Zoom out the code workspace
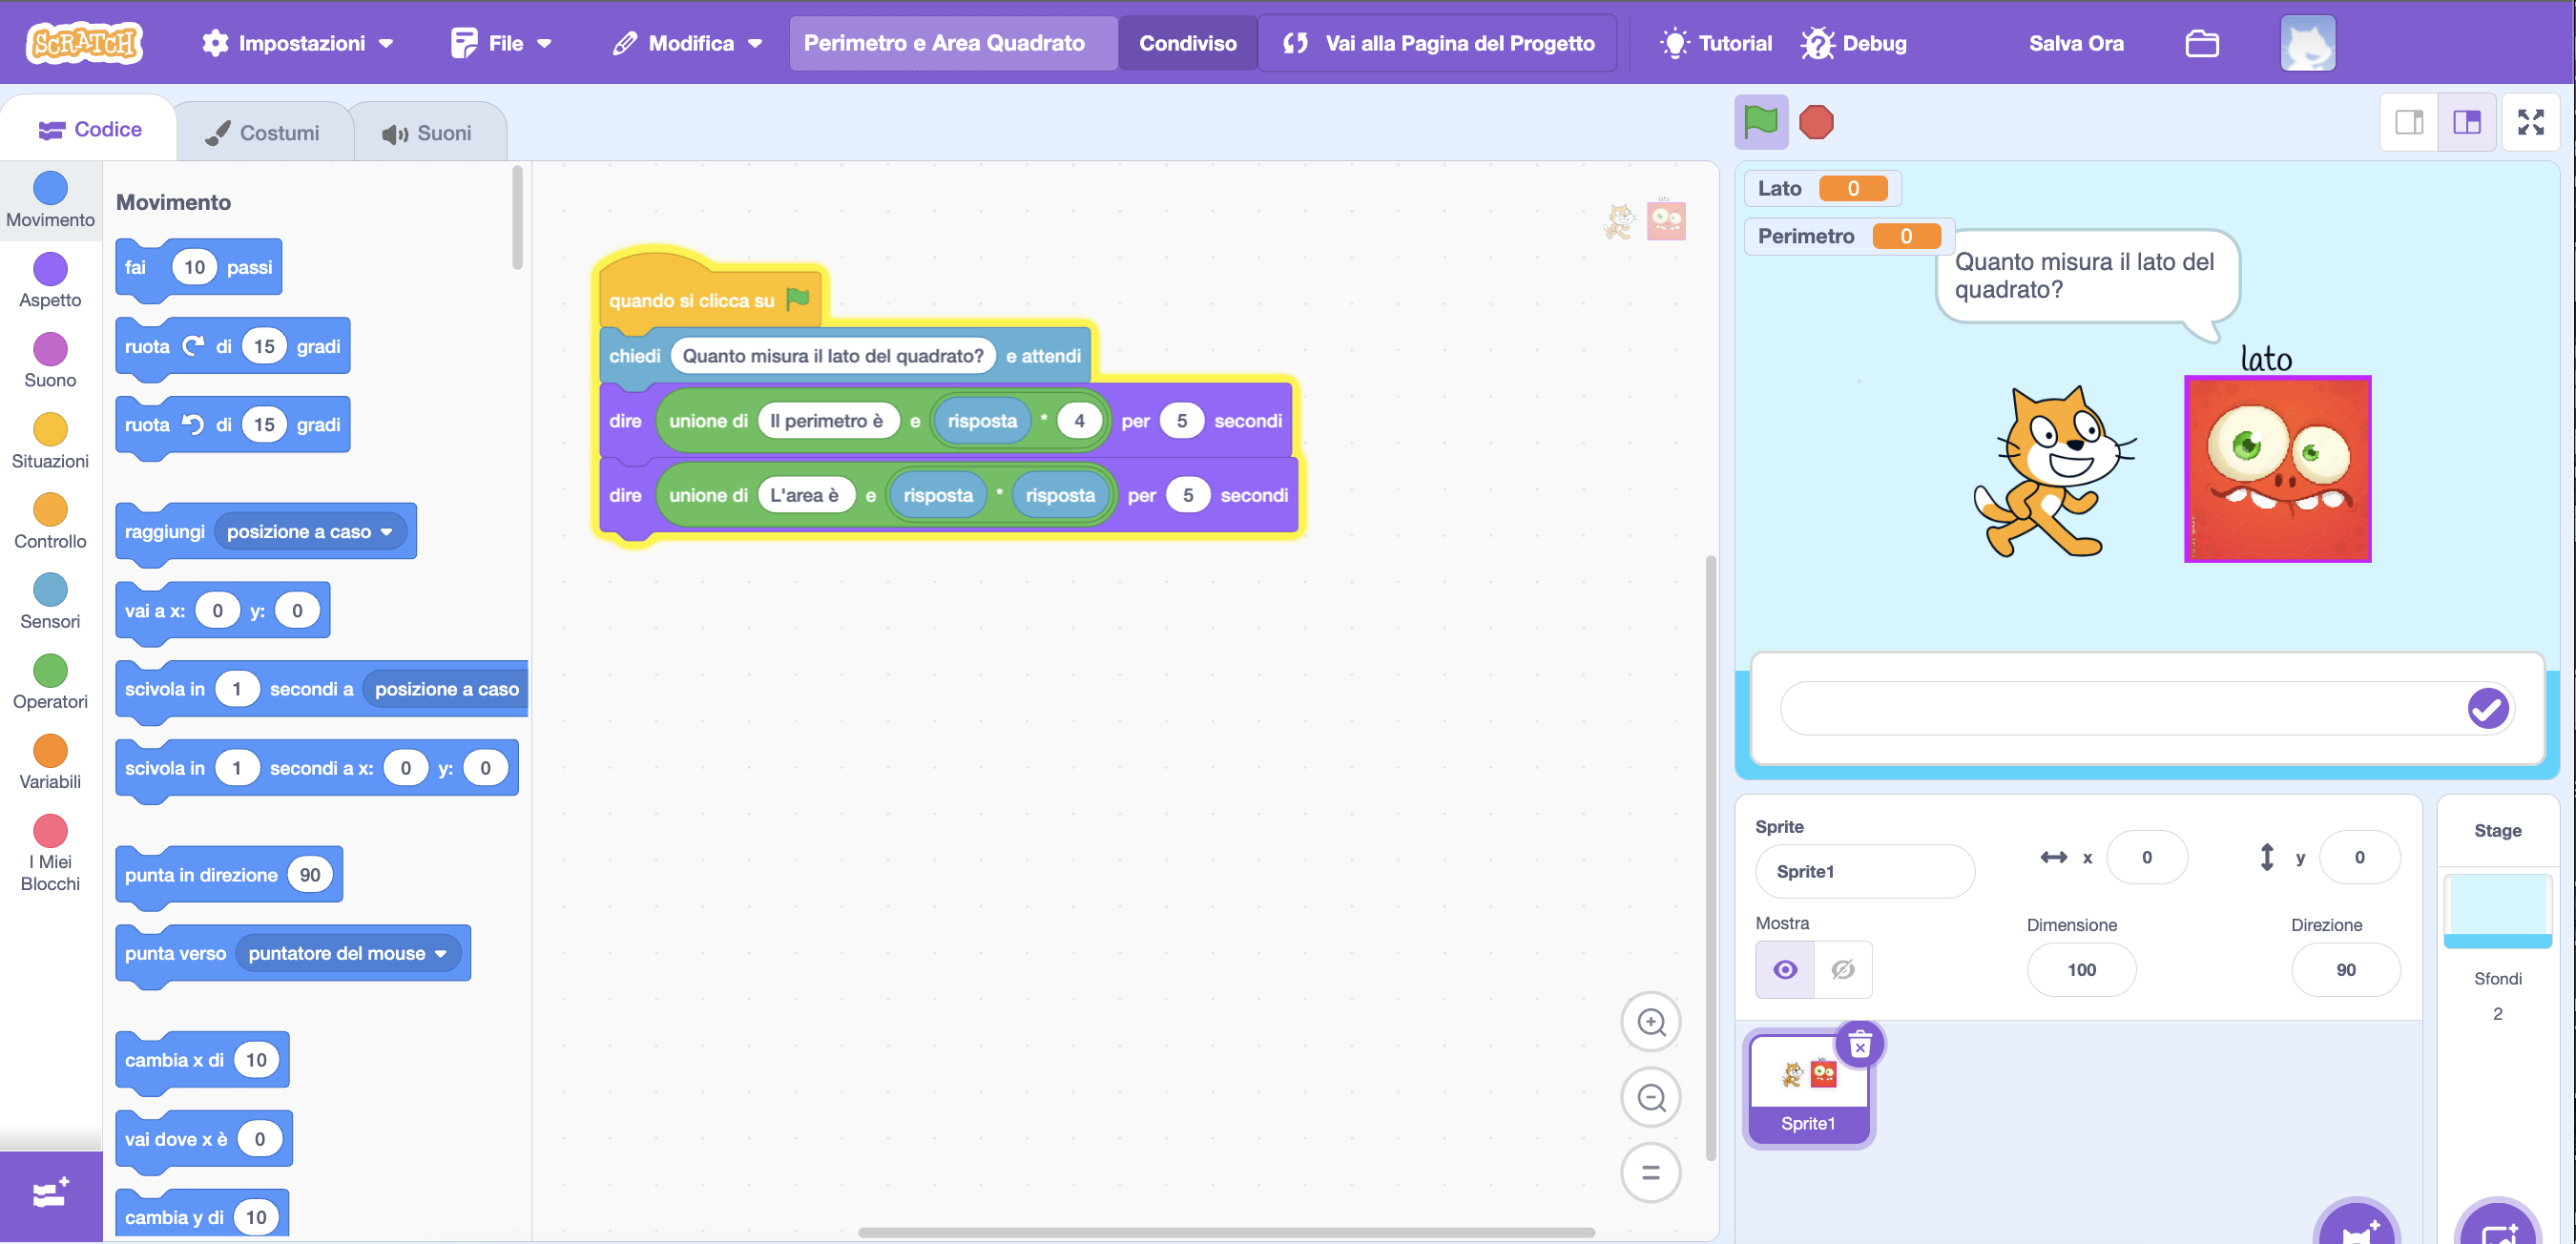 point(1651,1097)
